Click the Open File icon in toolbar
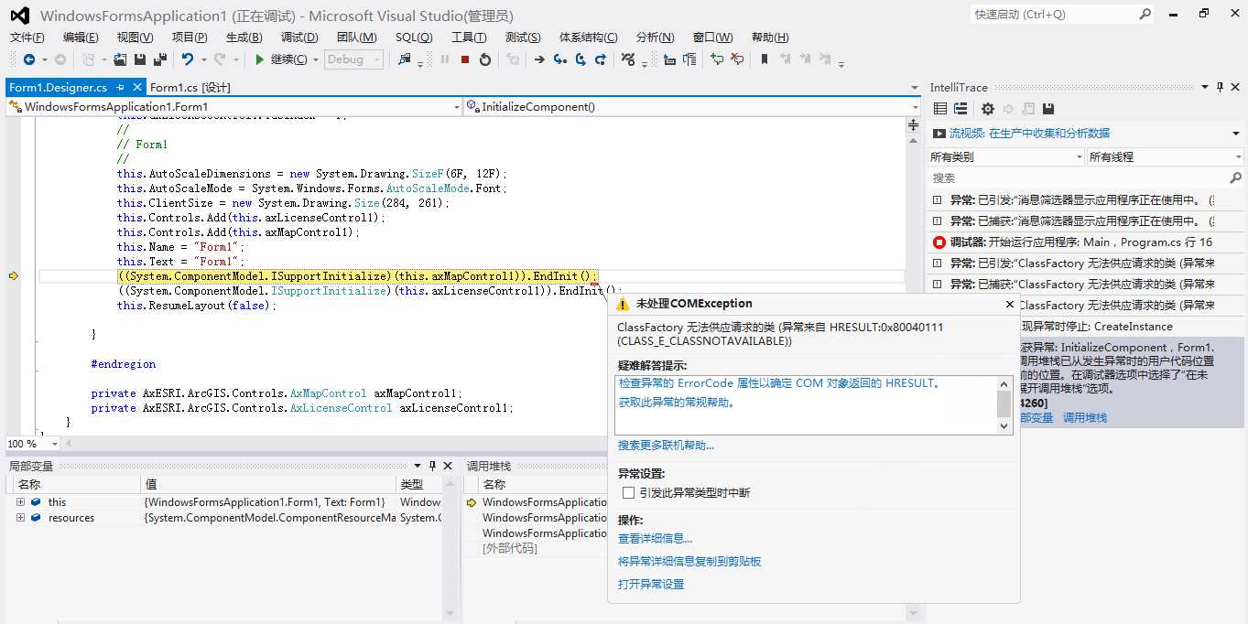Screen dimensions: 1248x624 [120, 59]
